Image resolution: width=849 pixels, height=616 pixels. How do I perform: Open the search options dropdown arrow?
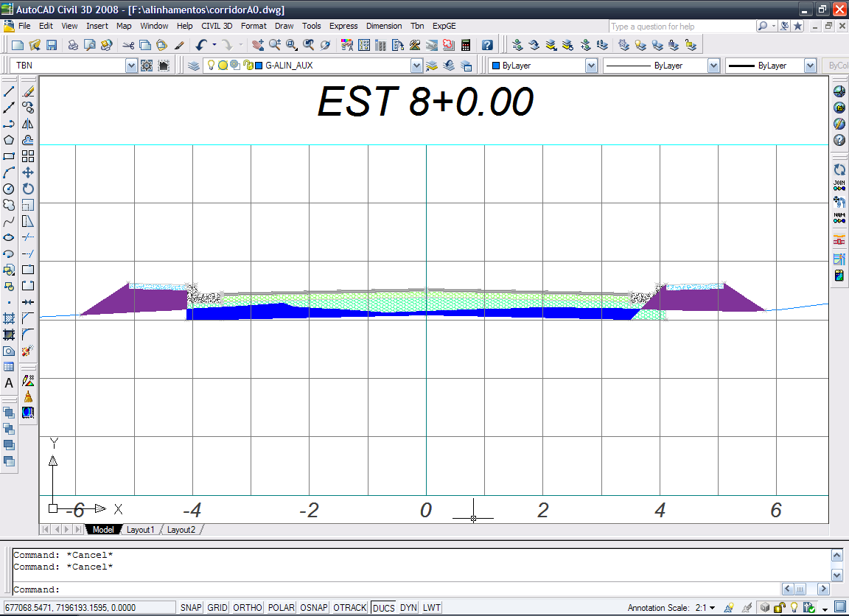(x=773, y=26)
